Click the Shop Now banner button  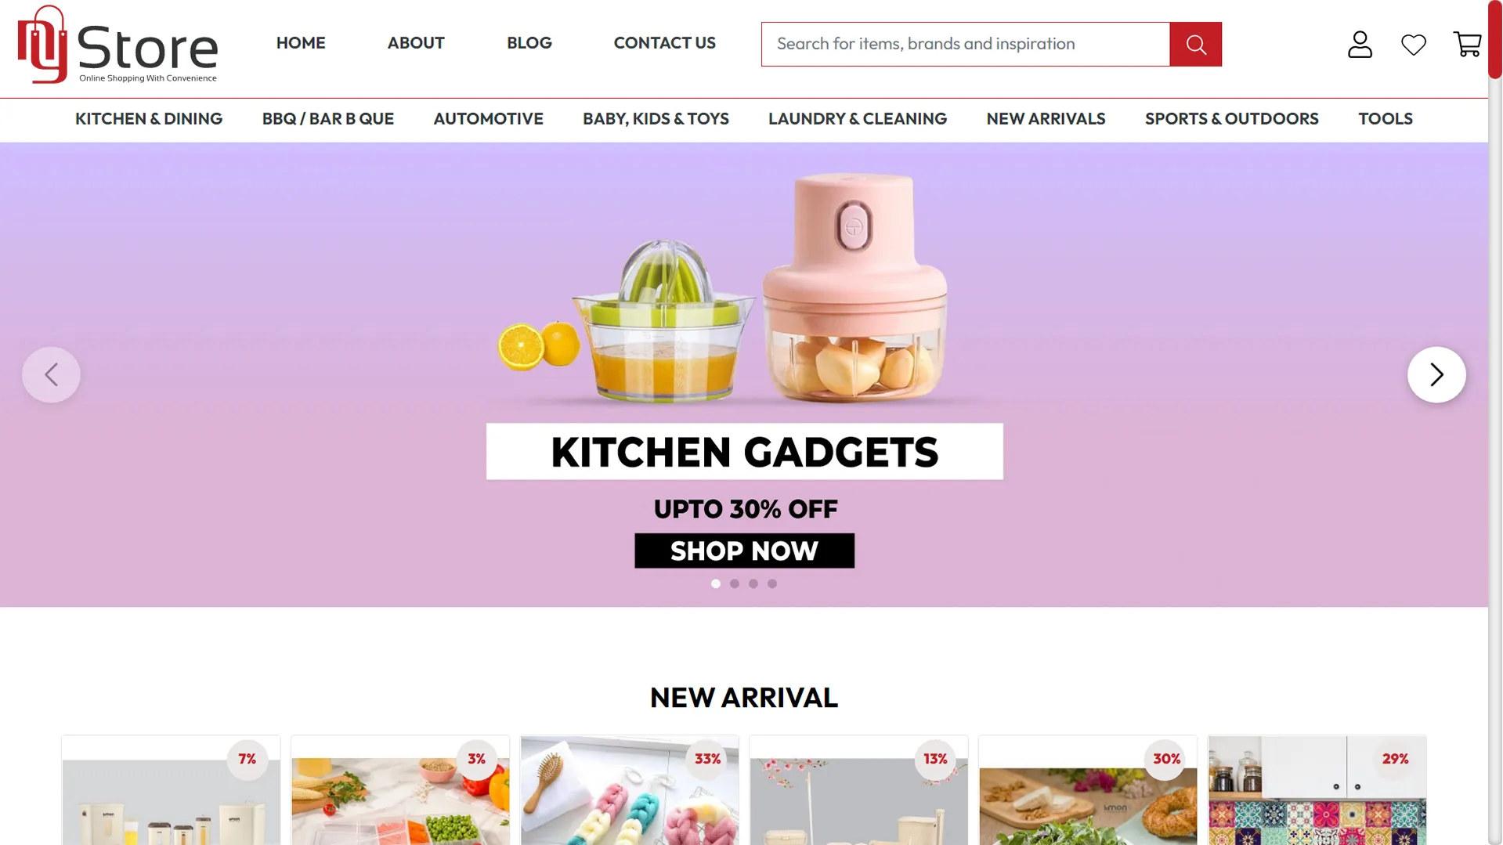point(744,551)
